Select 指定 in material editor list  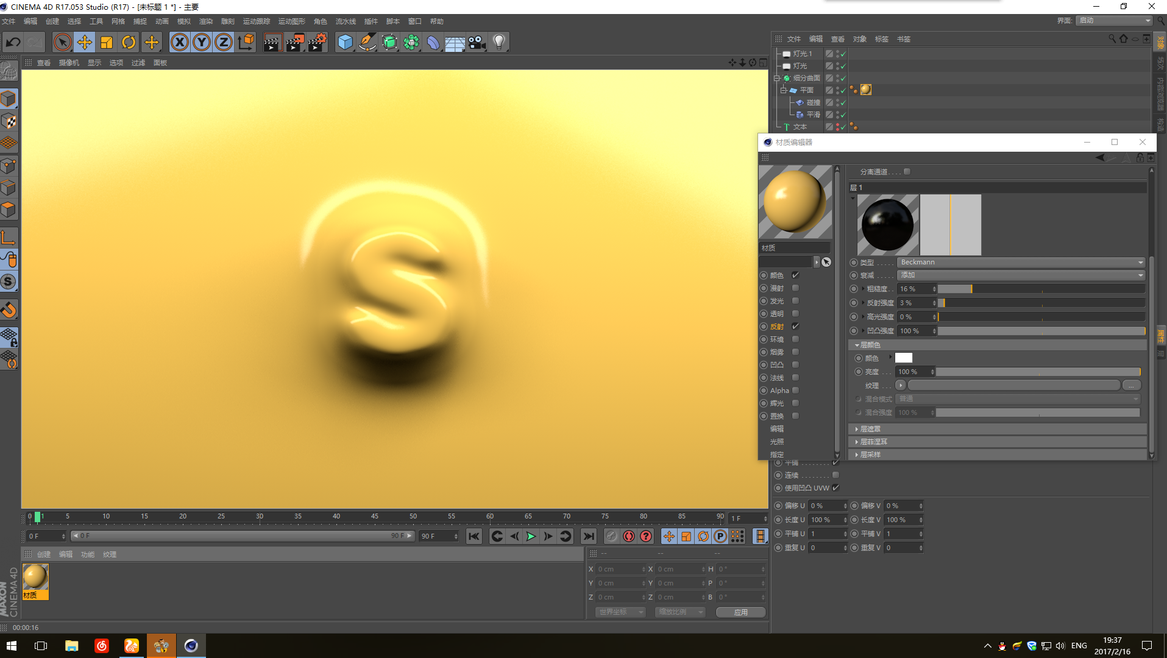pyautogui.click(x=777, y=455)
